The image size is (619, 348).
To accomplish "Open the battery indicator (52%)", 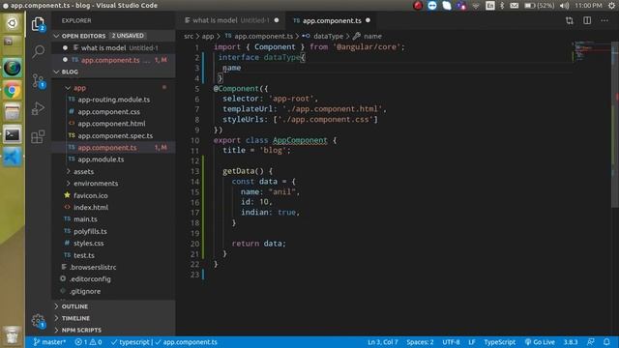I will [x=540, y=6].
